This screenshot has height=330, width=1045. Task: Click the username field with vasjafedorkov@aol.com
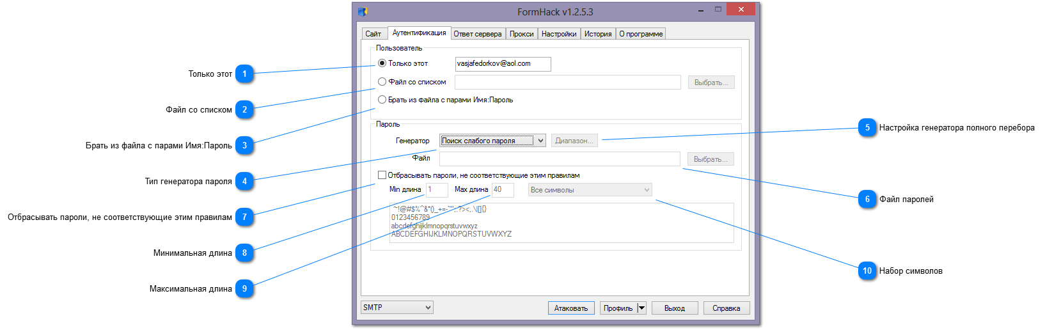click(x=502, y=64)
